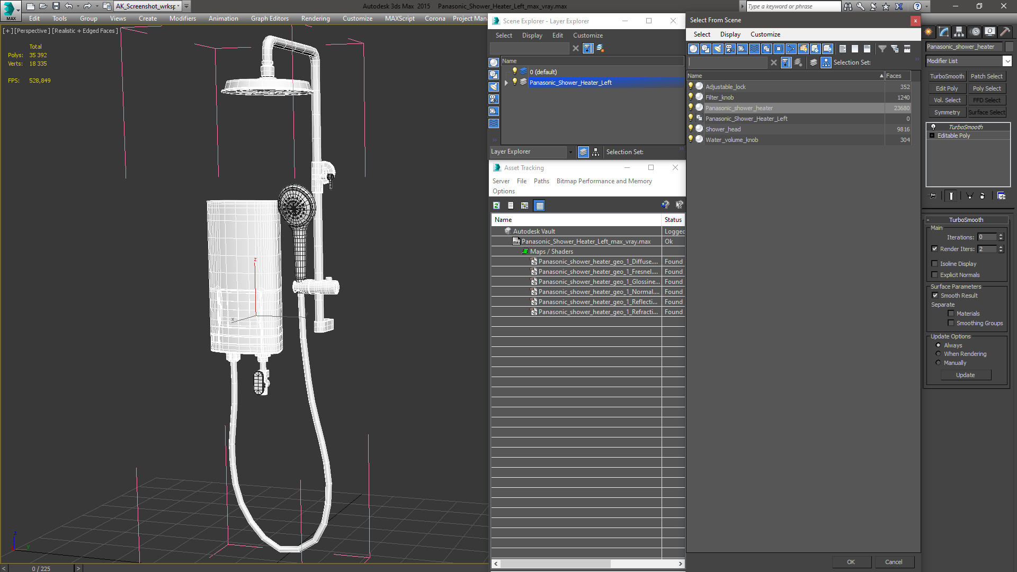
Task: Toggle Display Lights filter in Select From Scene
Action: coord(718,49)
